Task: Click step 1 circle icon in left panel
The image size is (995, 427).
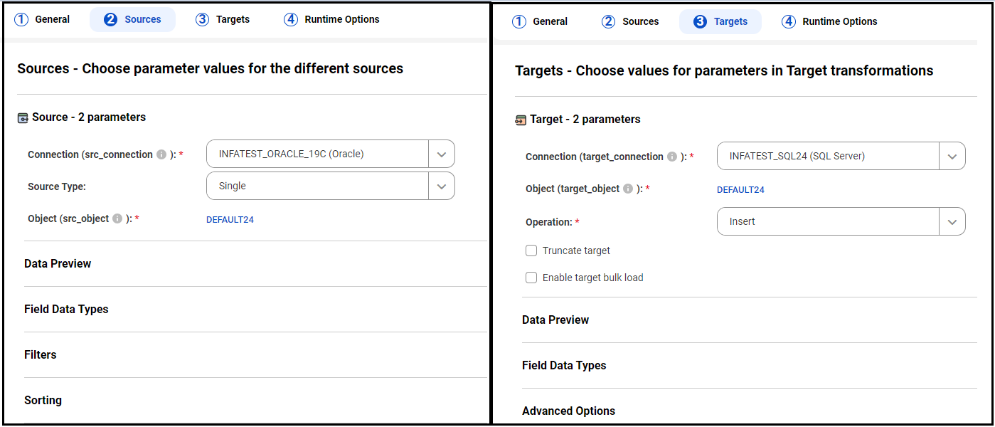Action: (x=21, y=19)
